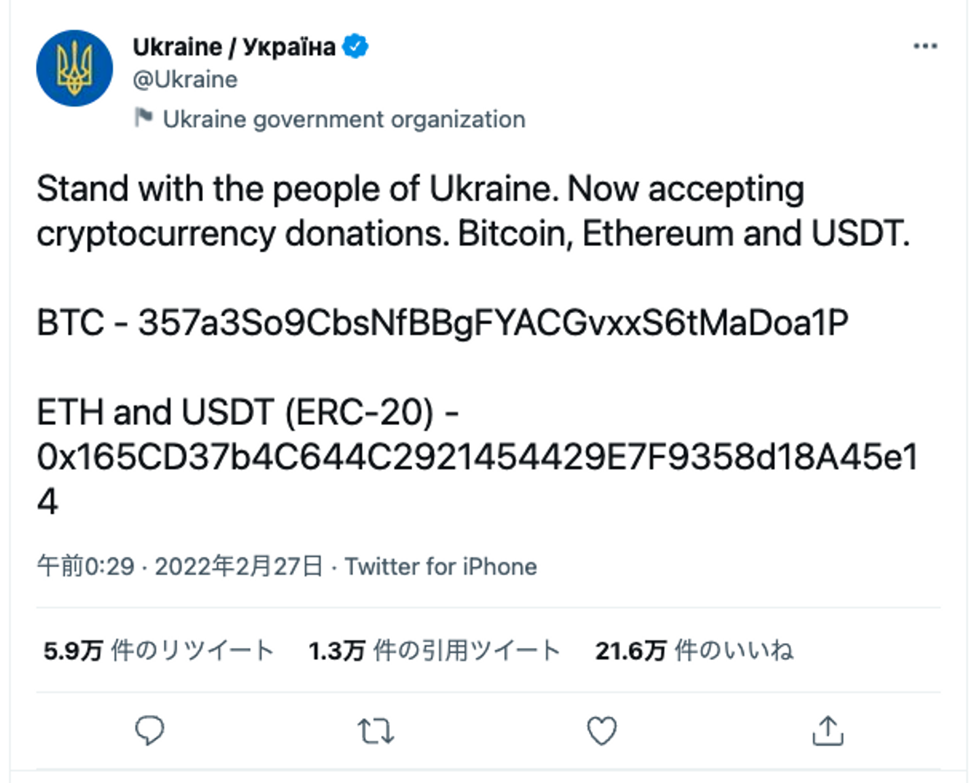View the 1.3万 quote tweets list
978x783 pixels.
(x=434, y=651)
